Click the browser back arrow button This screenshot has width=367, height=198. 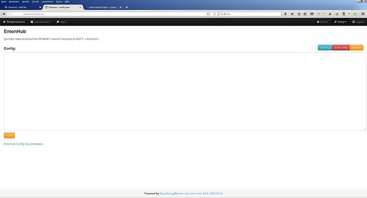(4, 14)
